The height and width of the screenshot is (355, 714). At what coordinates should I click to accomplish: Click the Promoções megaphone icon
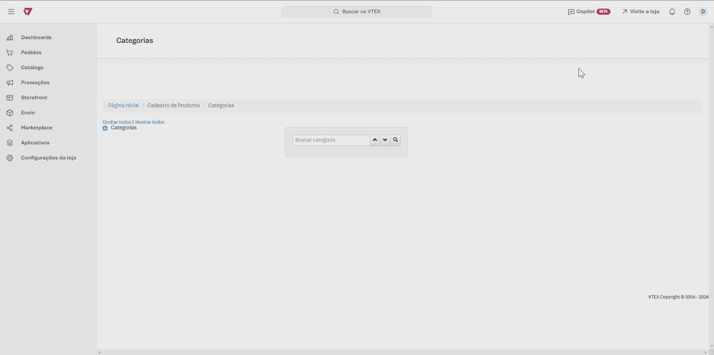(10, 83)
